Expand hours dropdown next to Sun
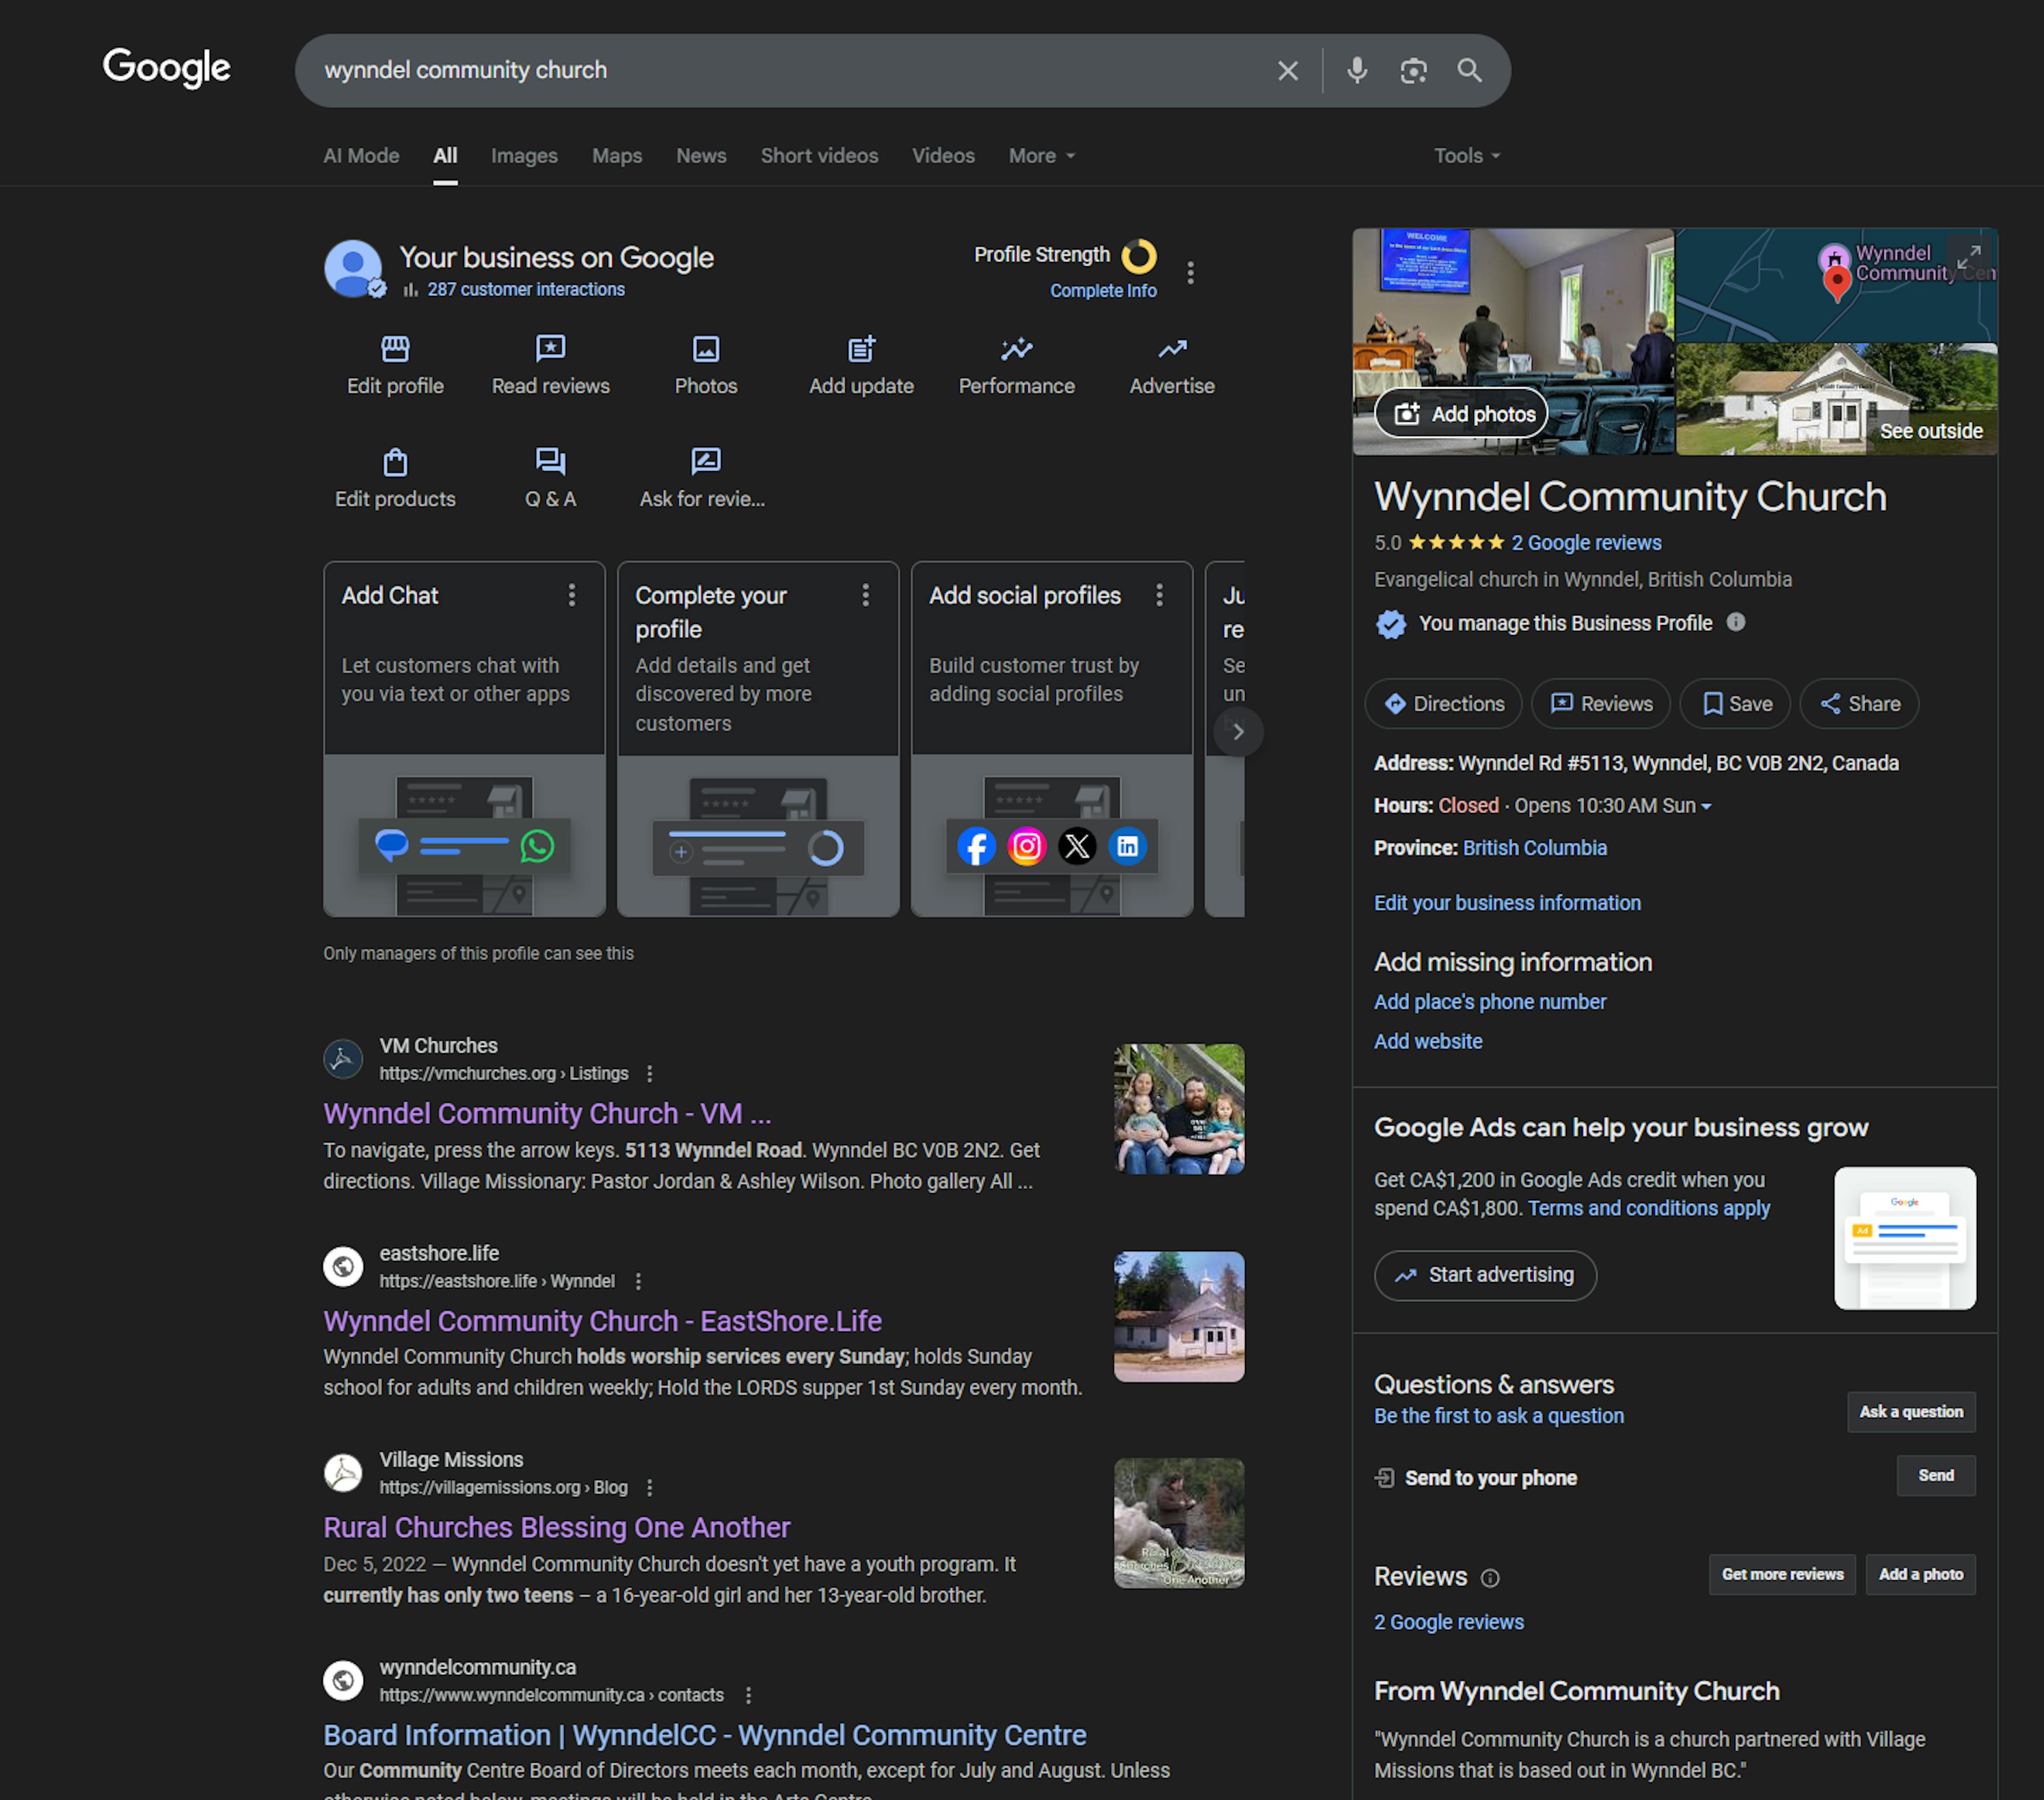Viewport: 2044px width, 1800px height. 1706,807
